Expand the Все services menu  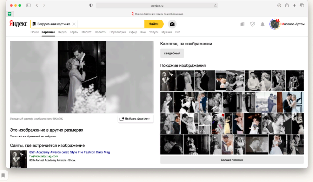(x=178, y=32)
